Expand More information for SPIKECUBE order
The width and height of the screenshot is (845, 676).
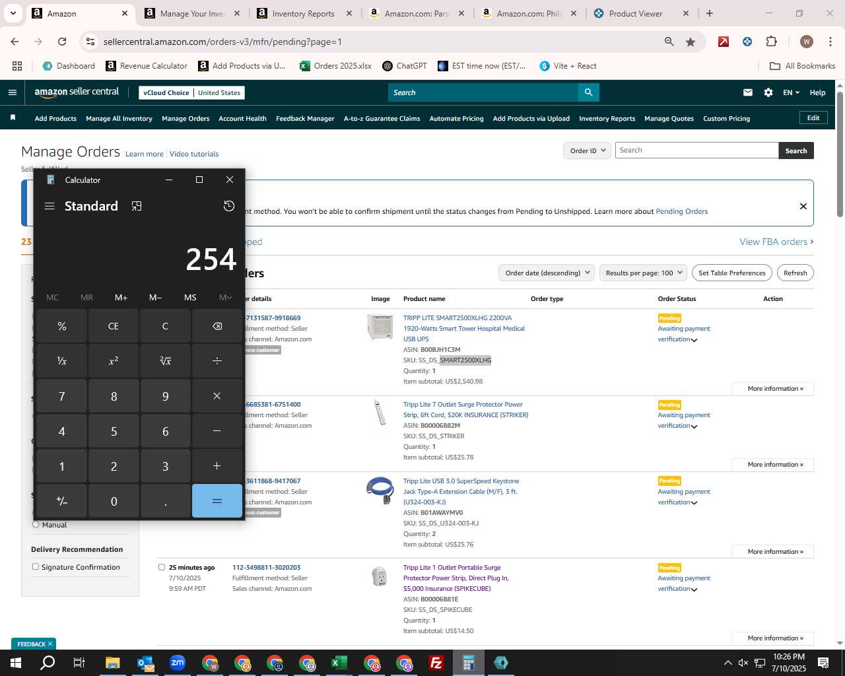[773, 638]
